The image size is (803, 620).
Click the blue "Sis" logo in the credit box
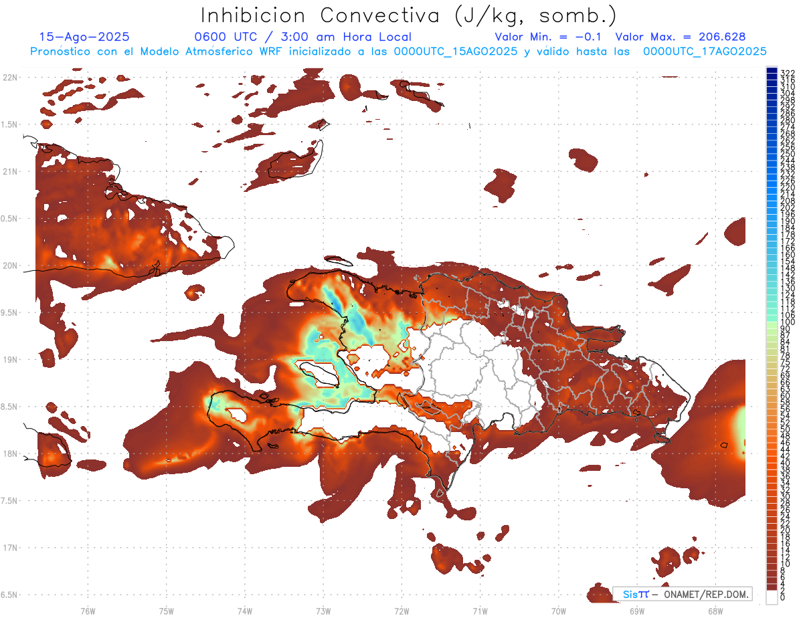(x=629, y=595)
